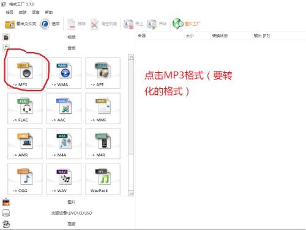Choose the APE output format tile
Image resolution: width=306 pixels, height=230 pixels.
(x=103, y=73)
